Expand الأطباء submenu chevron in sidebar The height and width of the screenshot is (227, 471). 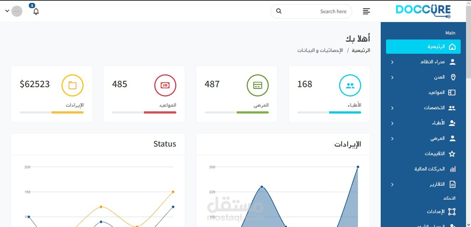pos(392,123)
